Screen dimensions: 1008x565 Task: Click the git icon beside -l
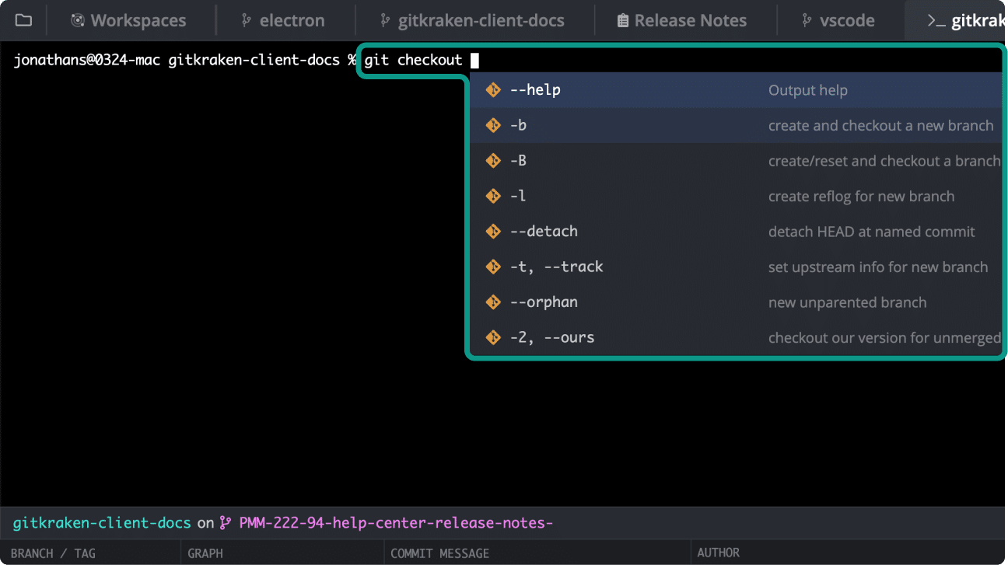[493, 196]
